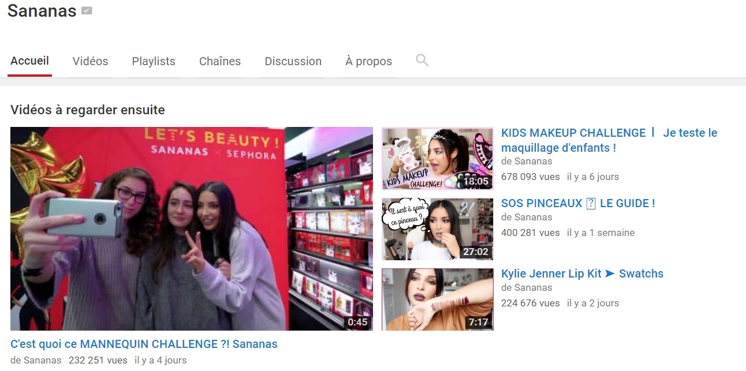The height and width of the screenshot is (371, 746).
Task: Click the 0:45 duration badge
Action: coord(358,322)
